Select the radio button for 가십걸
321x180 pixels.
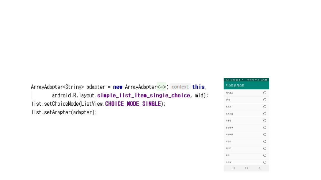(265, 162)
